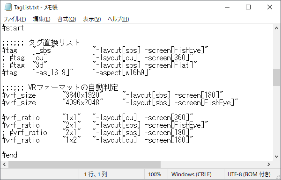Open the ファイル(F) menu

point(15,19)
